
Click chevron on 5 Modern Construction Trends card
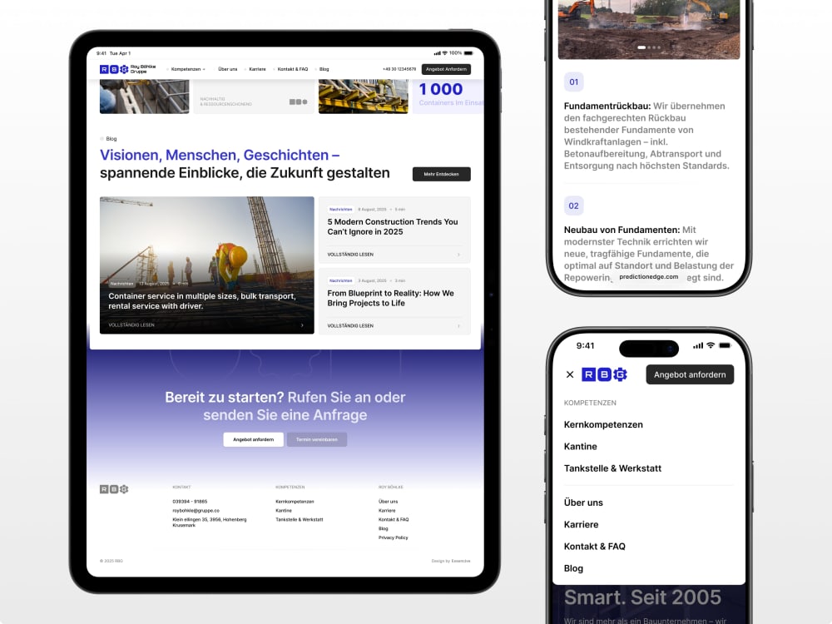[459, 255]
